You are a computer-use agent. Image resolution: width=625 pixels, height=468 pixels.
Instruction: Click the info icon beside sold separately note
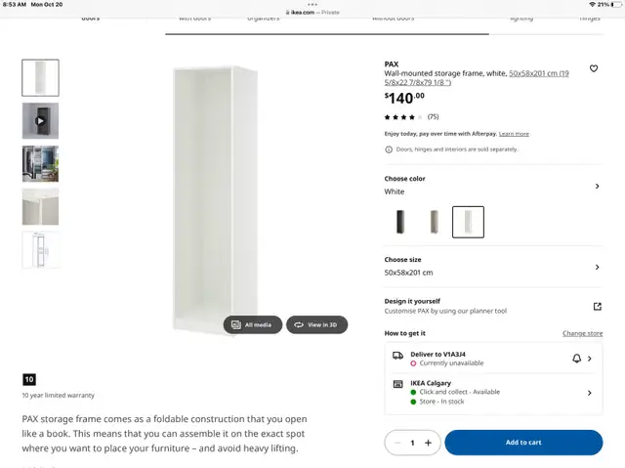pos(389,149)
